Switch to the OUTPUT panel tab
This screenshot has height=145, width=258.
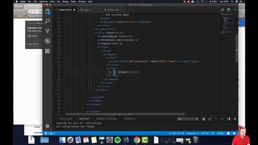pyautogui.click(x=84, y=119)
